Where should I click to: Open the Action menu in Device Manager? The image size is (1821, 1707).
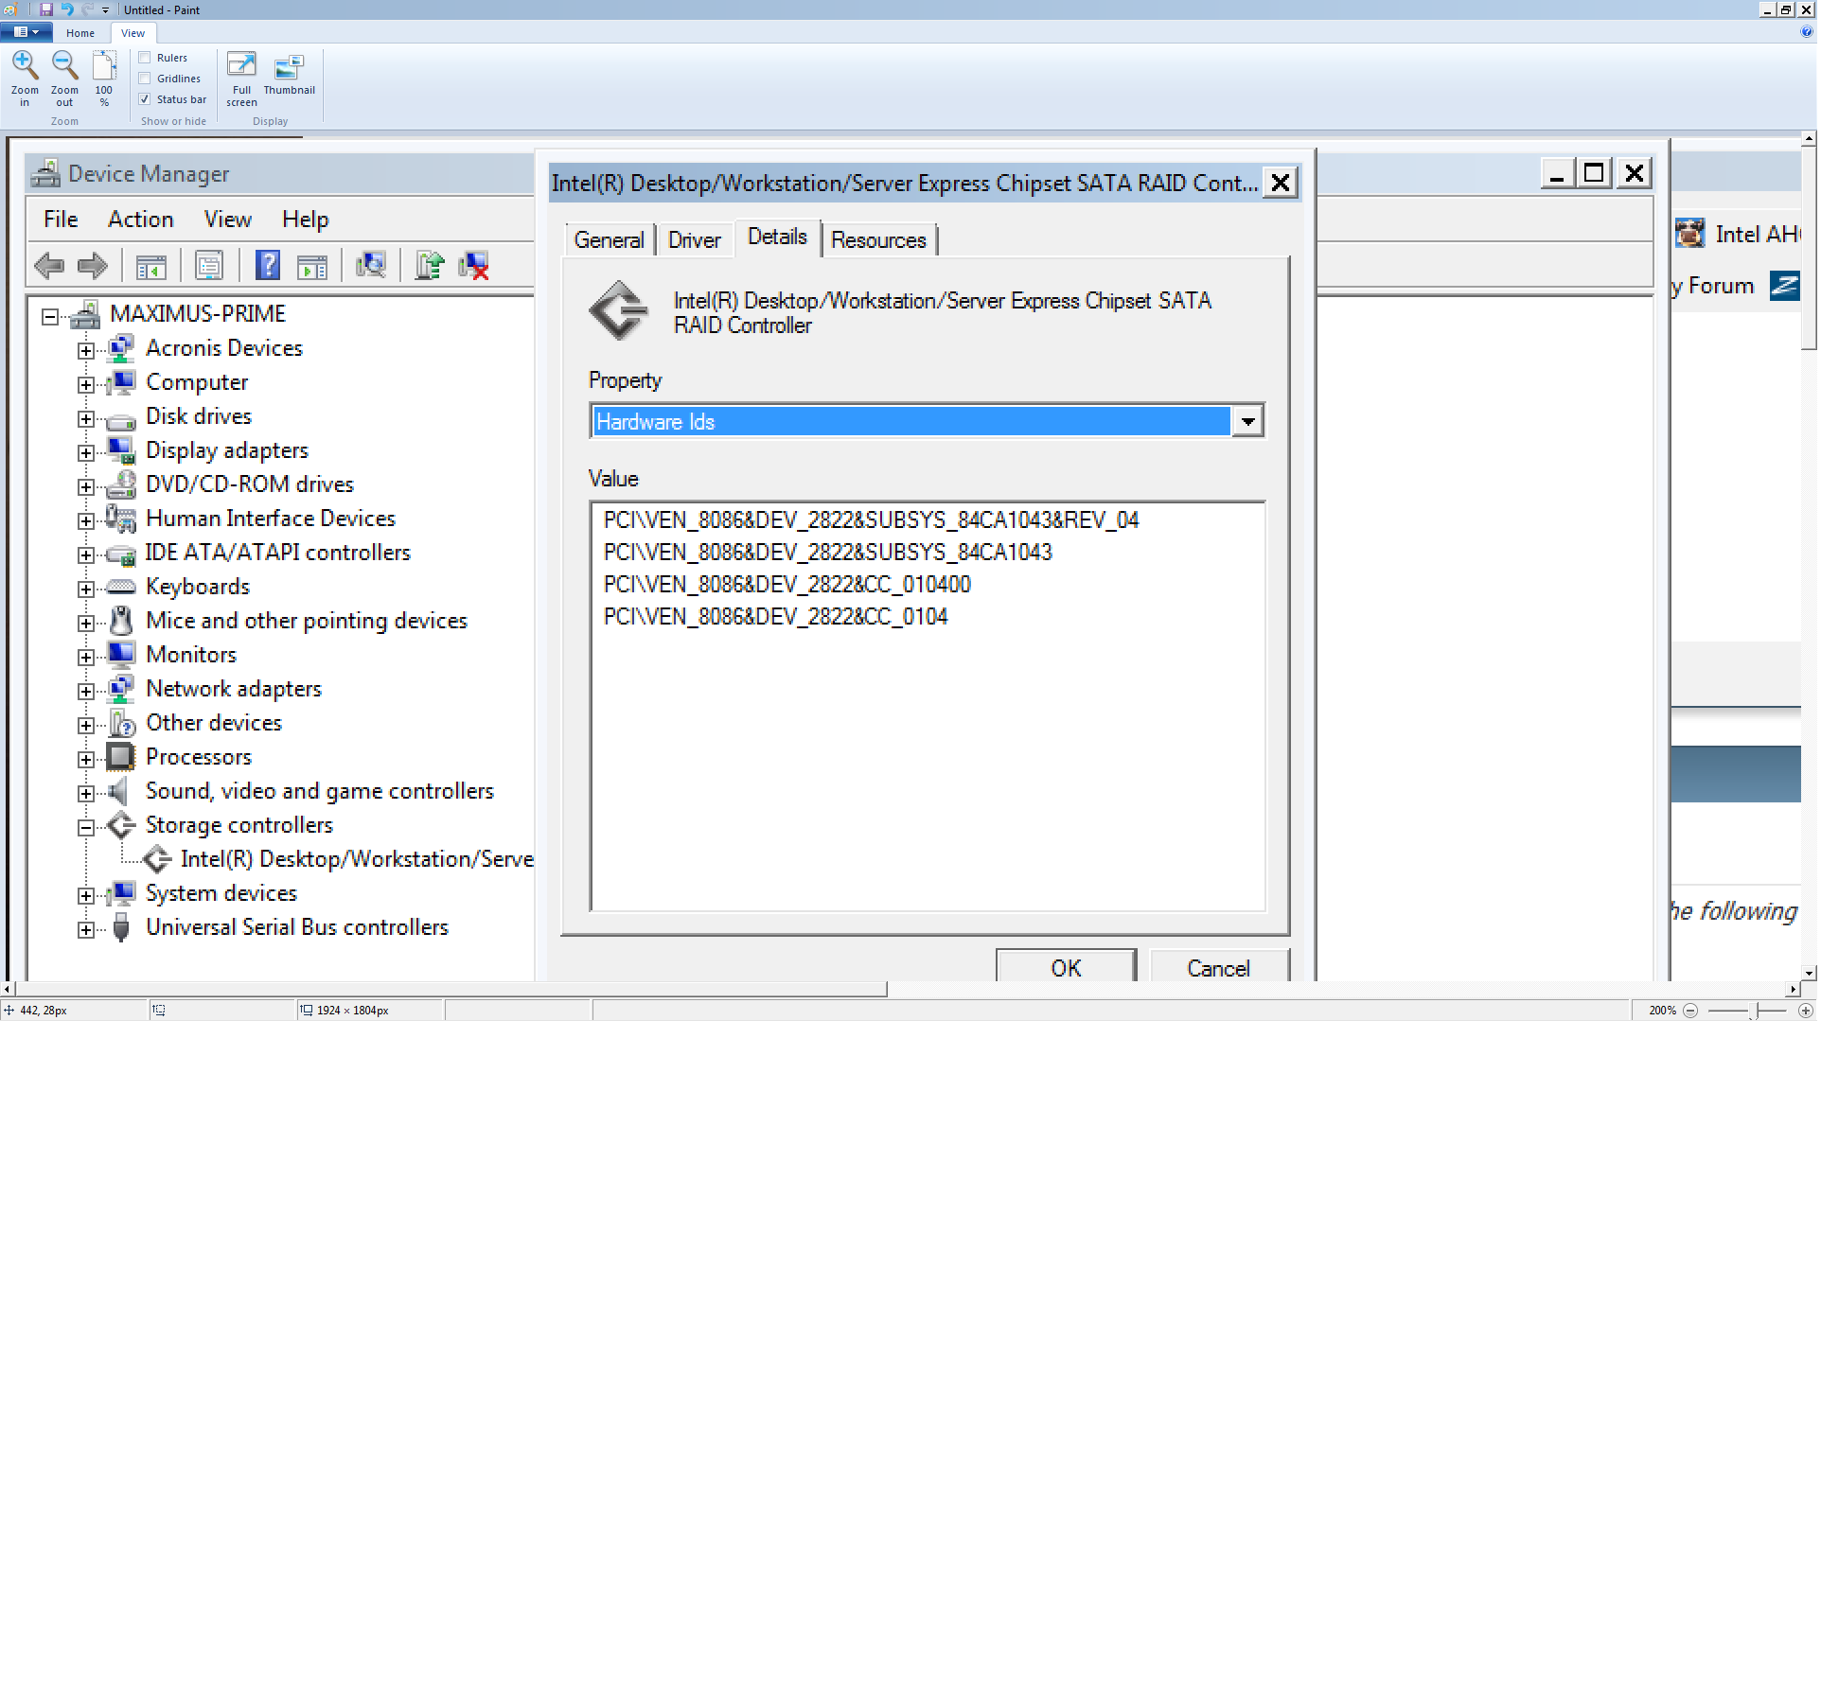[140, 220]
